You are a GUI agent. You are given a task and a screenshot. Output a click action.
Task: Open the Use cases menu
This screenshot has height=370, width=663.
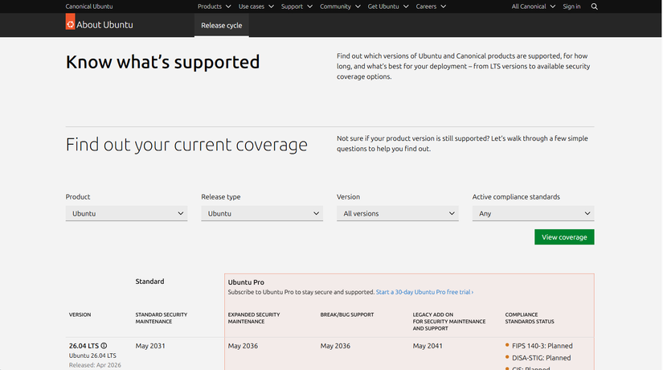click(x=256, y=6)
